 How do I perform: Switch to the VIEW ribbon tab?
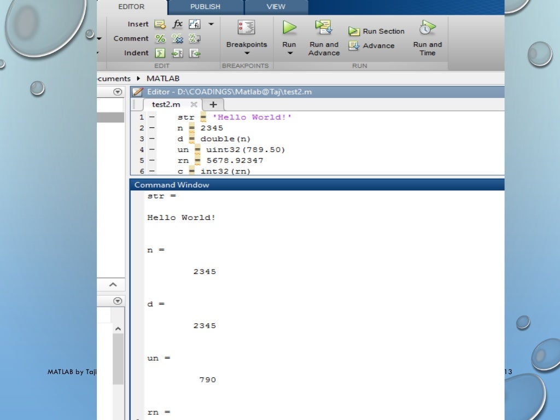coord(276,7)
